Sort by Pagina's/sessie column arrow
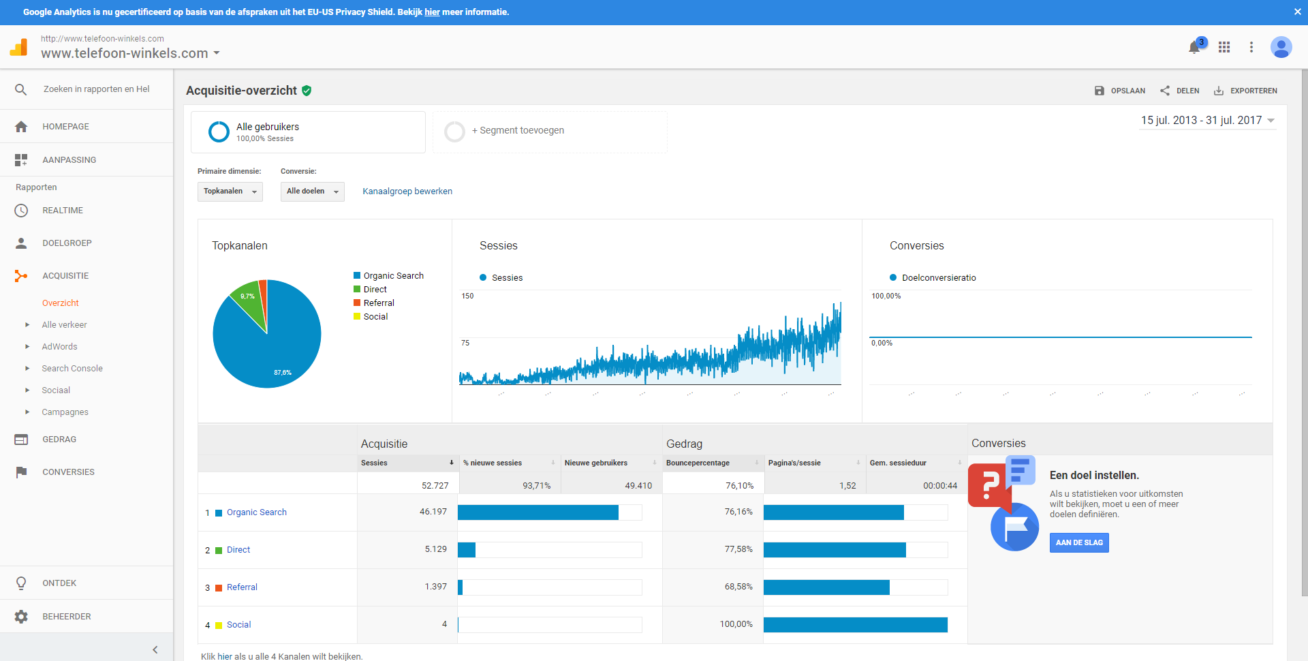The width and height of the screenshot is (1308, 661). pyautogui.click(x=858, y=463)
